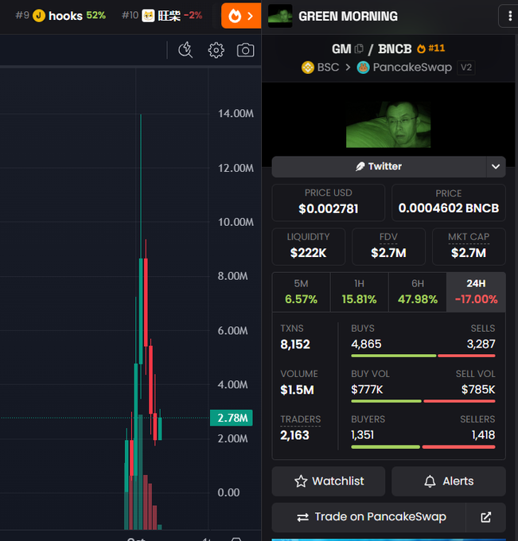
Task: Take a chart snapshot with the camera icon
Action: coord(245,50)
